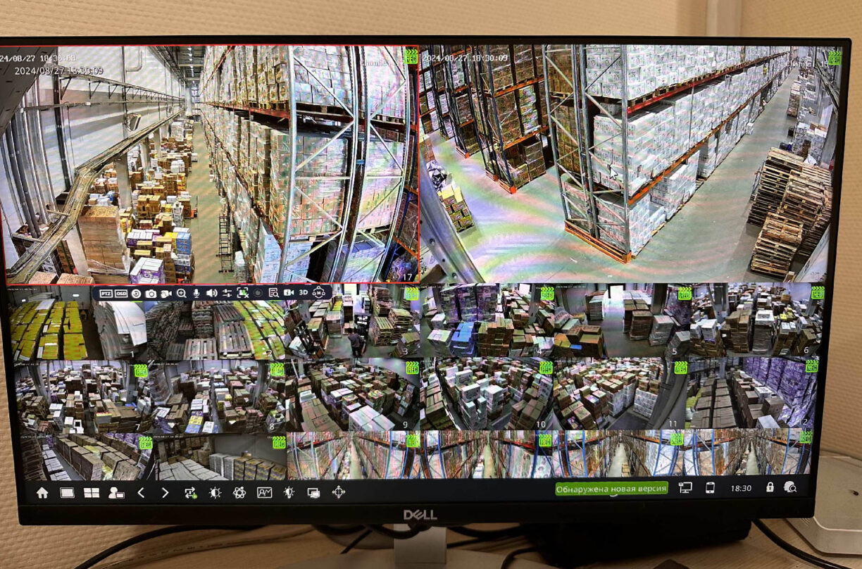Open the multi-split grid layout selector
The height and width of the screenshot is (569, 862).
coord(92,493)
